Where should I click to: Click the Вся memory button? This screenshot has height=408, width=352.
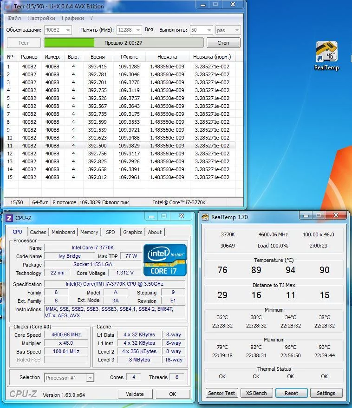pos(149,30)
